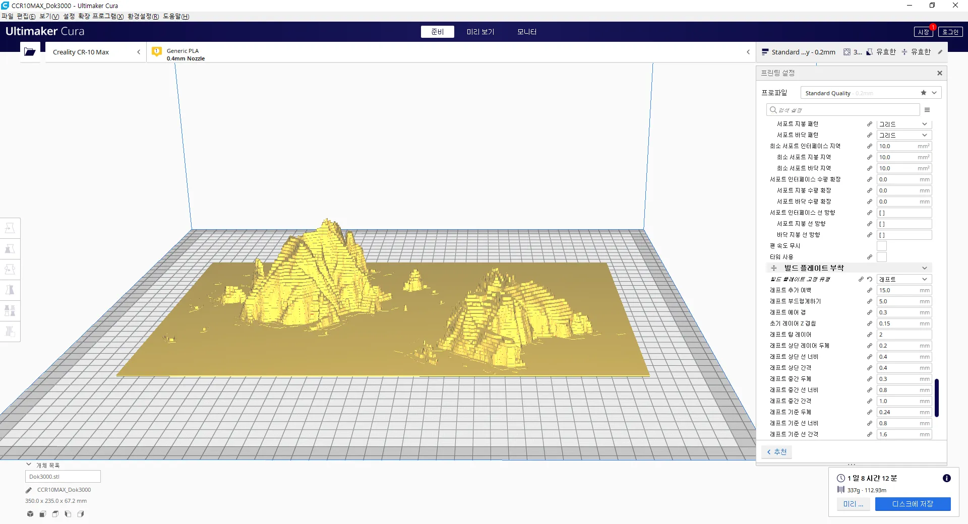Click the 추천 button
Screen dimensions: 968x524
click(776, 452)
